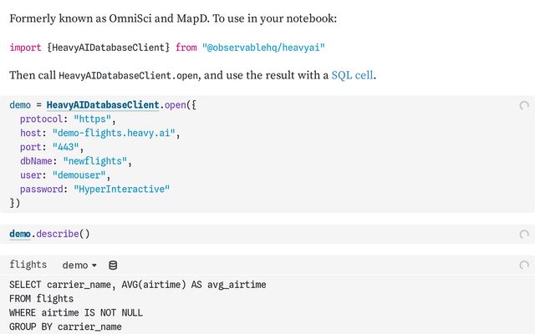Click the database icon next to demo

(113, 266)
